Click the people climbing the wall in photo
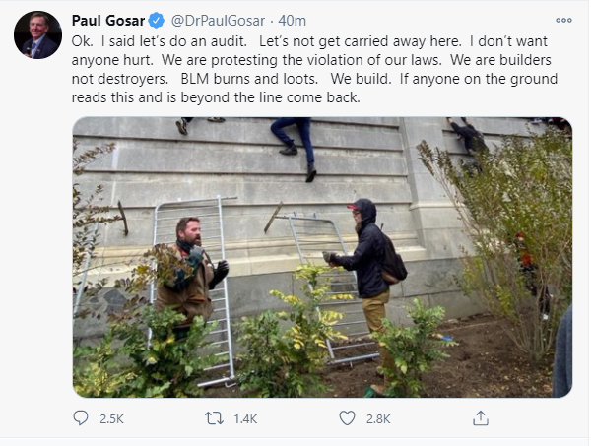 (293, 141)
